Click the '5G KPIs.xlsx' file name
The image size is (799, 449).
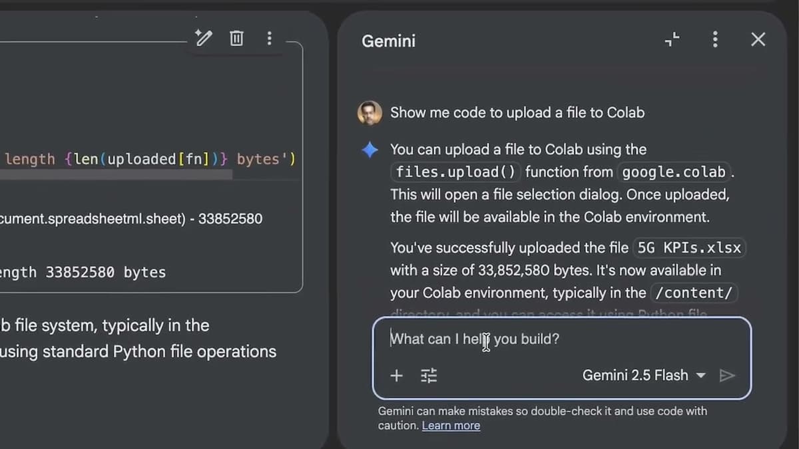(689, 248)
